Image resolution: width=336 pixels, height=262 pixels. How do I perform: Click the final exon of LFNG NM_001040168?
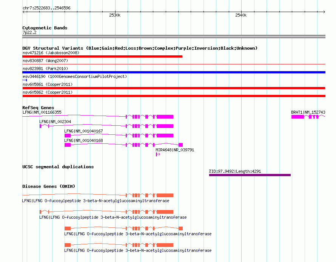[180, 145]
